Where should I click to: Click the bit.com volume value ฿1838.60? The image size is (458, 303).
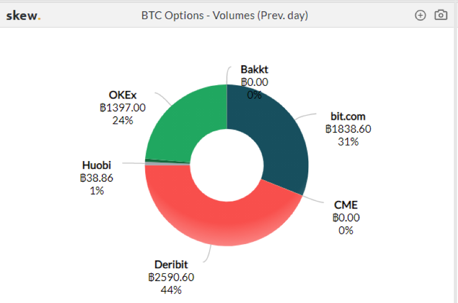[348, 129]
